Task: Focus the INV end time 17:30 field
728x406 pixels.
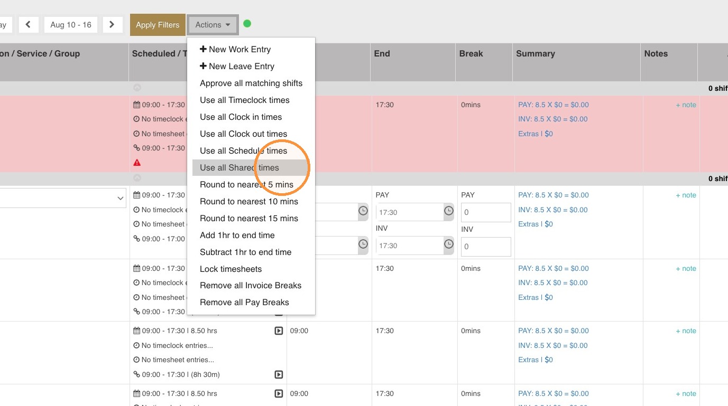Action: pyautogui.click(x=410, y=246)
